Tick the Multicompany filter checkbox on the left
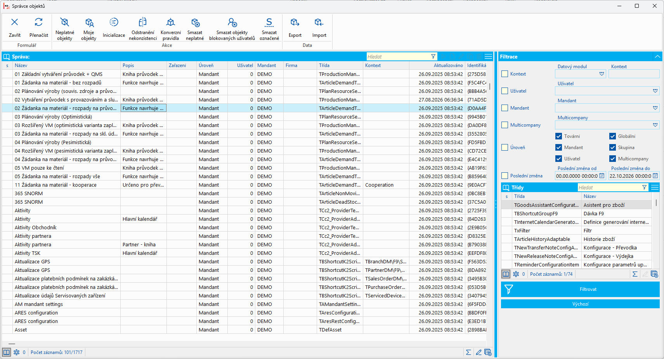 505,125
